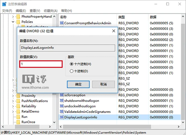The image size is (186, 135).
Task: Select the shutdownwithoutlogon value name
Action: [x=82, y=100]
